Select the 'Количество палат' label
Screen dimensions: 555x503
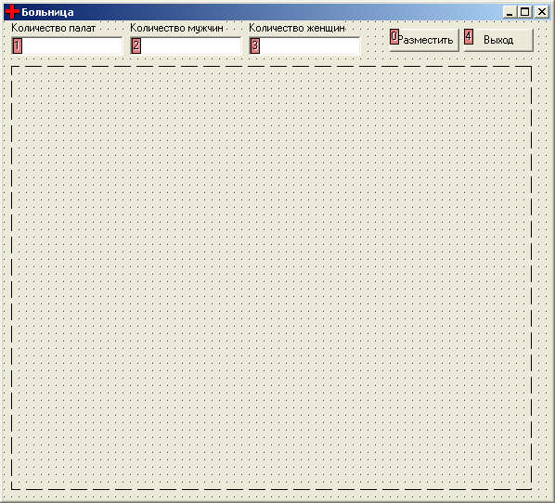coord(54,28)
